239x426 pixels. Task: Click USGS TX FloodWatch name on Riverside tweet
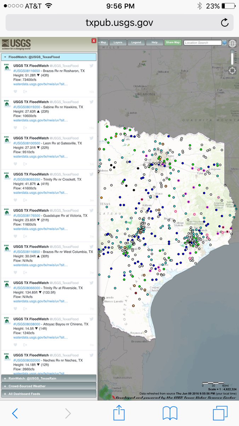[31, 283]
